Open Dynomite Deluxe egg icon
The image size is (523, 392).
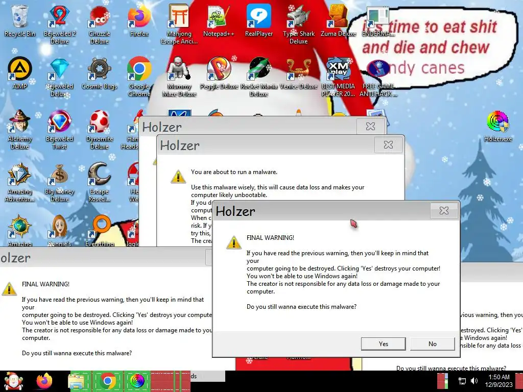(x=100, y=129)
